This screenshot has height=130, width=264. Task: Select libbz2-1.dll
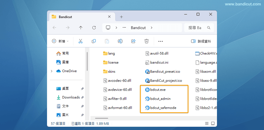coord(206,108)
